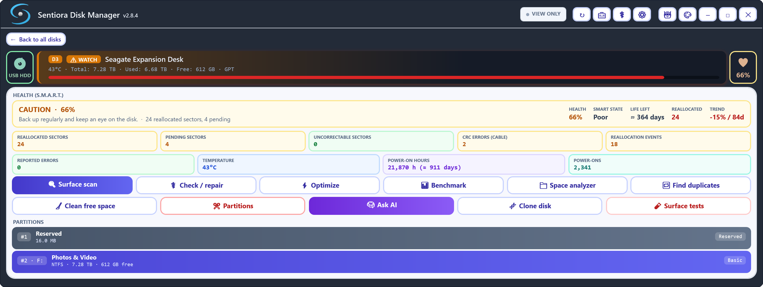Click the WATCH warning badge
This screenshot has height=287, width=763.
tap(83, 59)
